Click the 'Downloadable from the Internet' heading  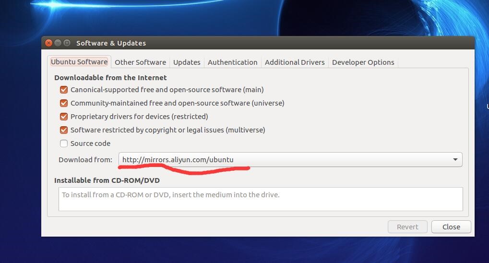pos(110,78)
